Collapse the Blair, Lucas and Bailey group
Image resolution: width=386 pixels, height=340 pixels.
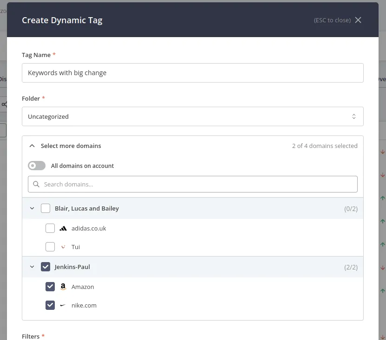32,208
